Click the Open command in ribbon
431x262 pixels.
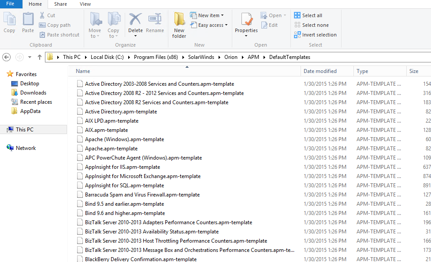[x=271, y=15]
